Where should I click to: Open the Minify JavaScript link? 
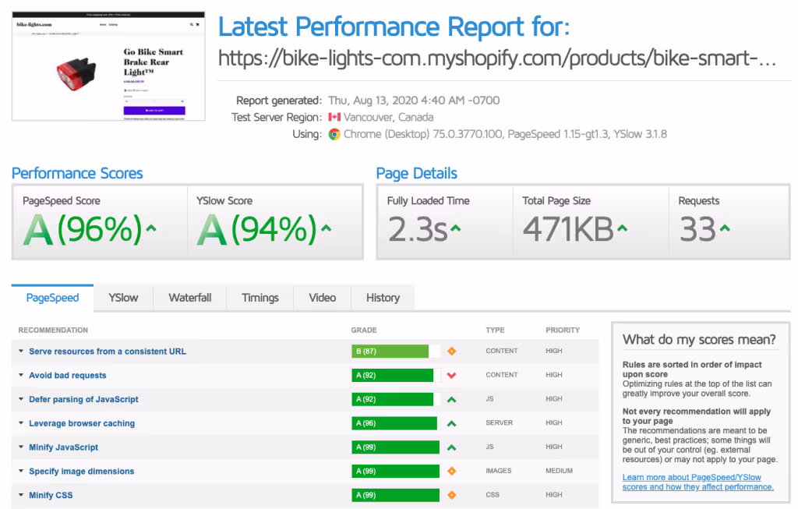point(64,447)
